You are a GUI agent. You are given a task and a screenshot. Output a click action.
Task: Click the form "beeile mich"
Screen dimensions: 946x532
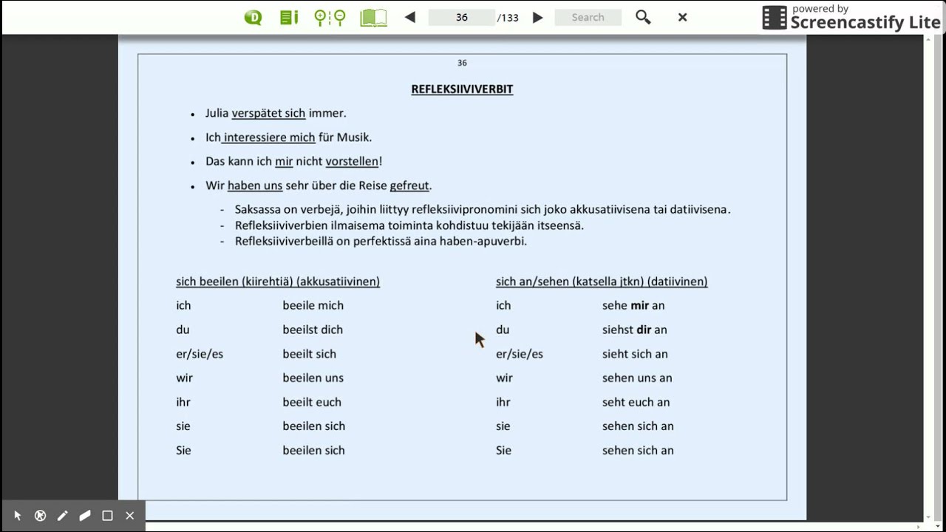pyautogui.click(x=313, y=305)
